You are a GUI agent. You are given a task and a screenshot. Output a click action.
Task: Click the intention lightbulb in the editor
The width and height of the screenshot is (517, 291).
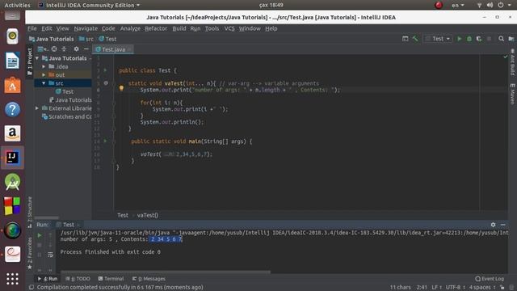click(x=121, y=88)
